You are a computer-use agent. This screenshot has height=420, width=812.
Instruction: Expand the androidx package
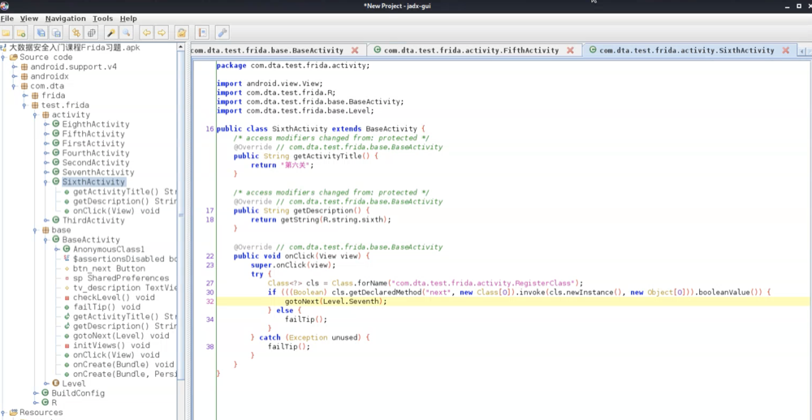[14, 76]
